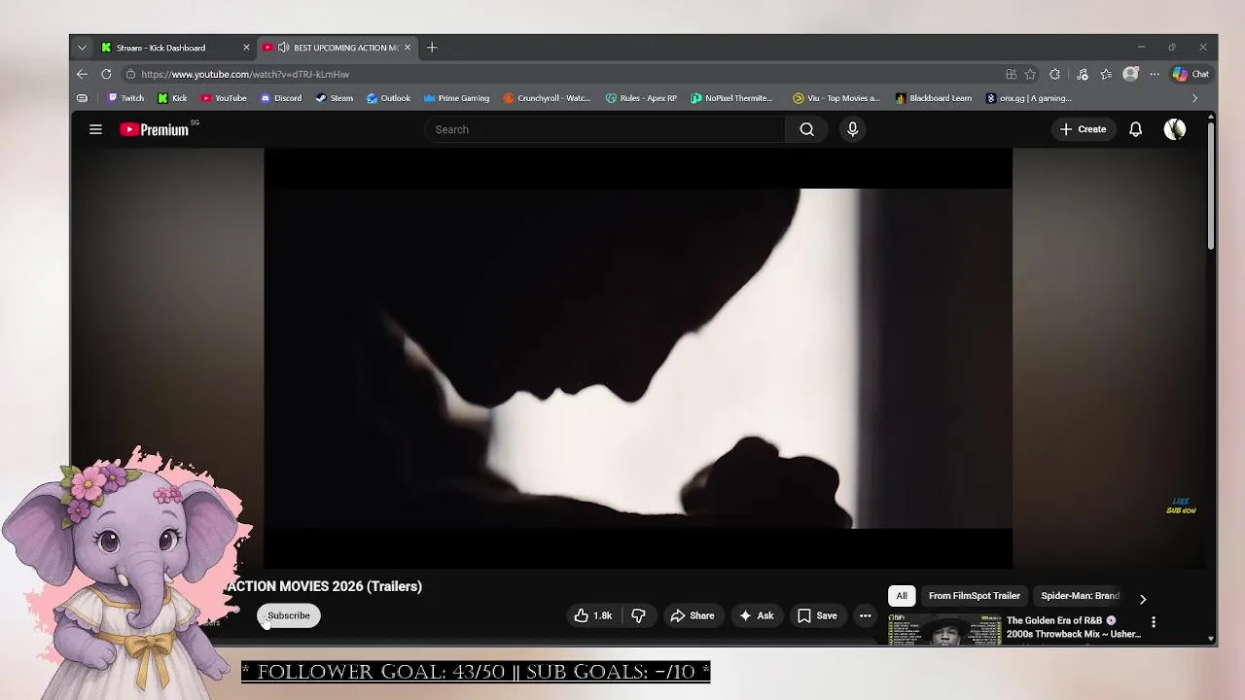Open The Golden Era of R&B title link
Image resolution: width=1245 pixels, height=700 pixels.
coord(1073,627)
